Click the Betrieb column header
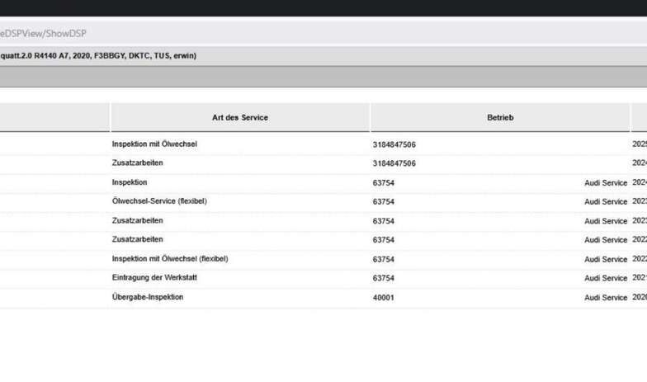 [500, 117]
